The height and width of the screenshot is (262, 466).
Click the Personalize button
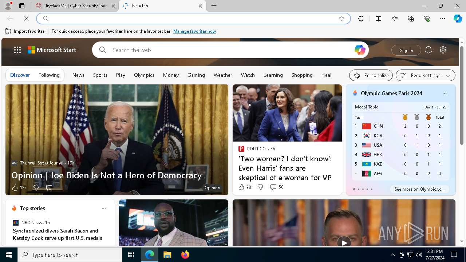tap(371, 75)
